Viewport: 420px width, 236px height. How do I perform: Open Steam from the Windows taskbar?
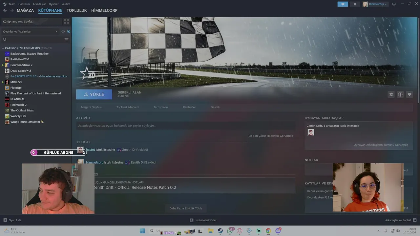220,231
